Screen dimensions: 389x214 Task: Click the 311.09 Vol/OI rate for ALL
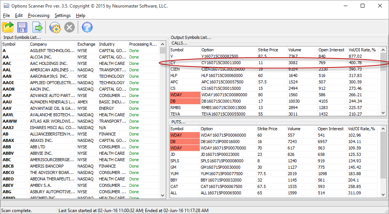point(354,193)
